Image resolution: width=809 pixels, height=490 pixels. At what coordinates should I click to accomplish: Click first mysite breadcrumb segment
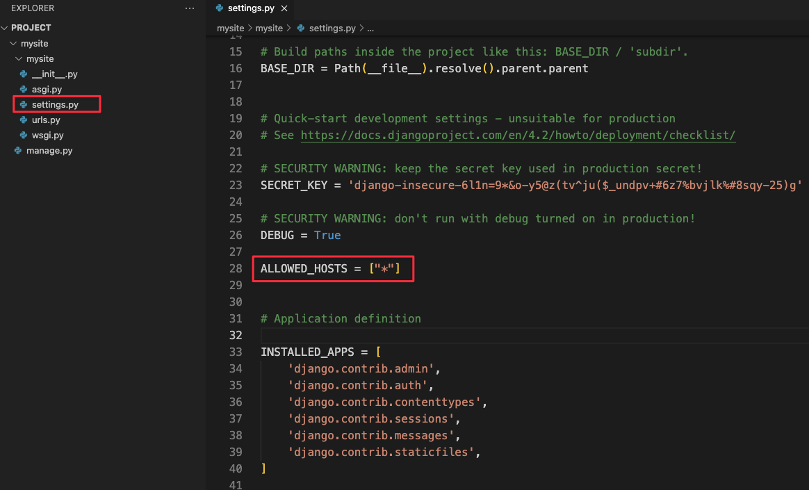(x=230, y=28)
